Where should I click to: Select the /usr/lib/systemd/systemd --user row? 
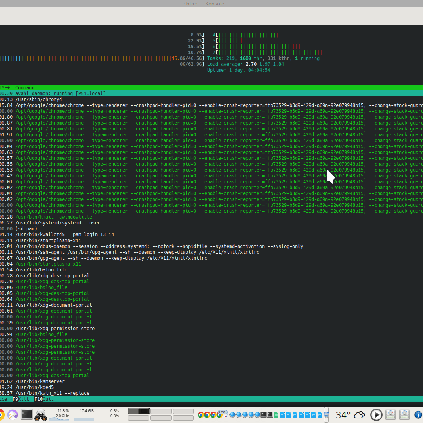point(211,223)
